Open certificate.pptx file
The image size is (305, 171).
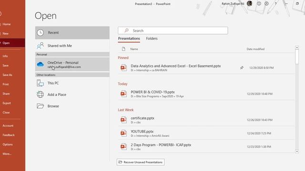click(x=206, y=120)
